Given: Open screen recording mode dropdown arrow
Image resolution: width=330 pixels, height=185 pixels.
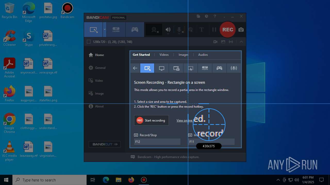Looking at the screenshot, I should 105,30.
